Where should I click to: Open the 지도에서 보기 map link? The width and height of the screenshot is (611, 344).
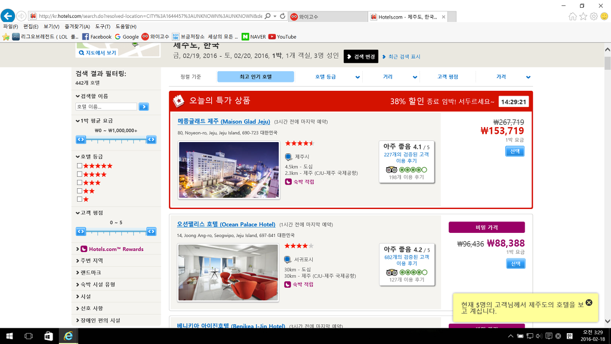tap(98, 53)
